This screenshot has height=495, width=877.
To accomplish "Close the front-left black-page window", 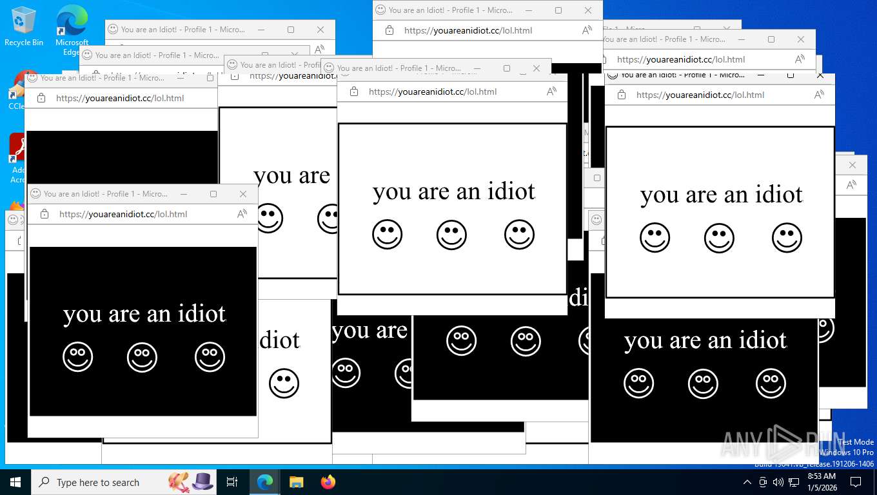I will [243, 194].
